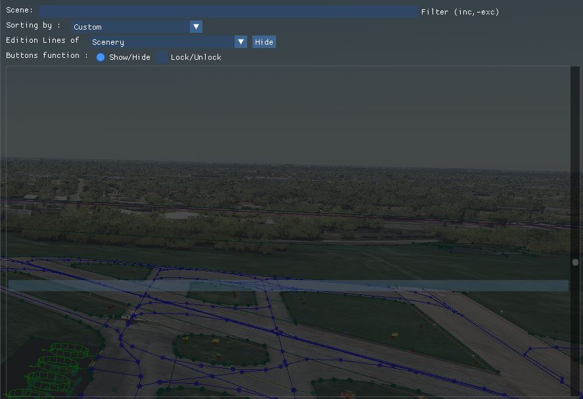
Task: Click into the Scene filter text field
Action: point(227,12)
